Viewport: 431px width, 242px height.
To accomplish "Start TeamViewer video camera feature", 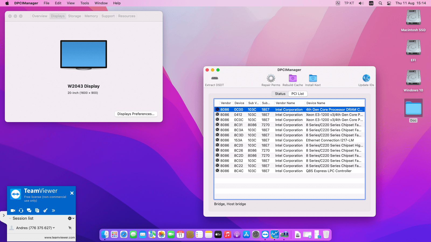I will [x=13, y=211].
